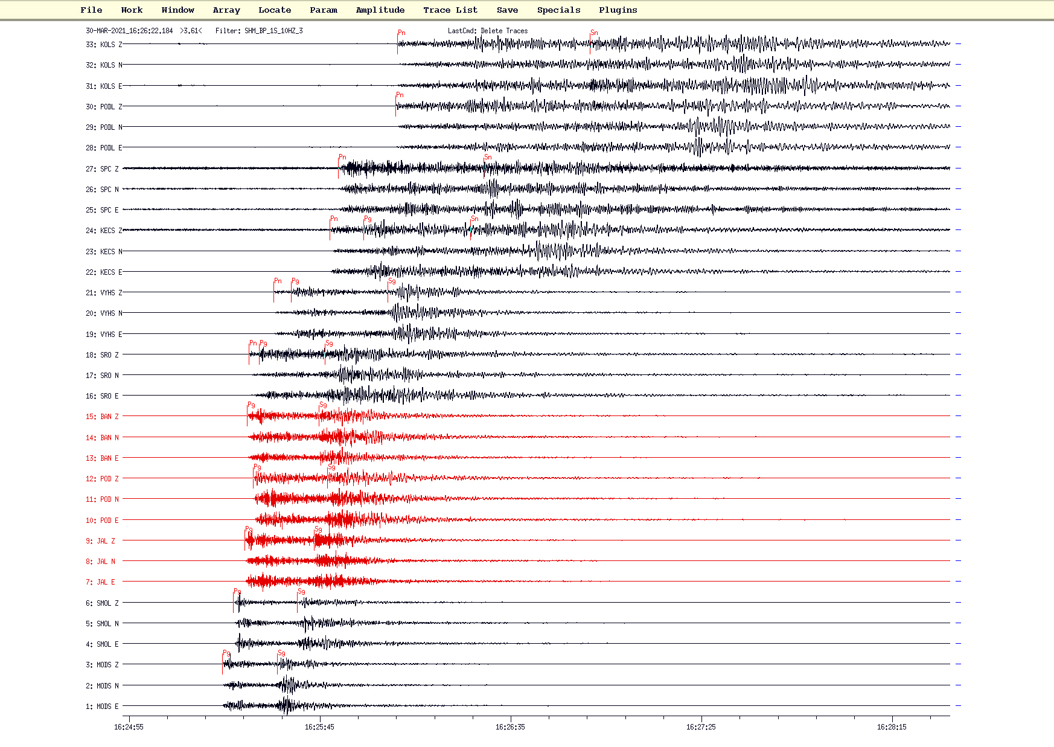The width and height of the screenshot is (1054, 747).
Task: Open the Save menu
Action: point(507,10)
